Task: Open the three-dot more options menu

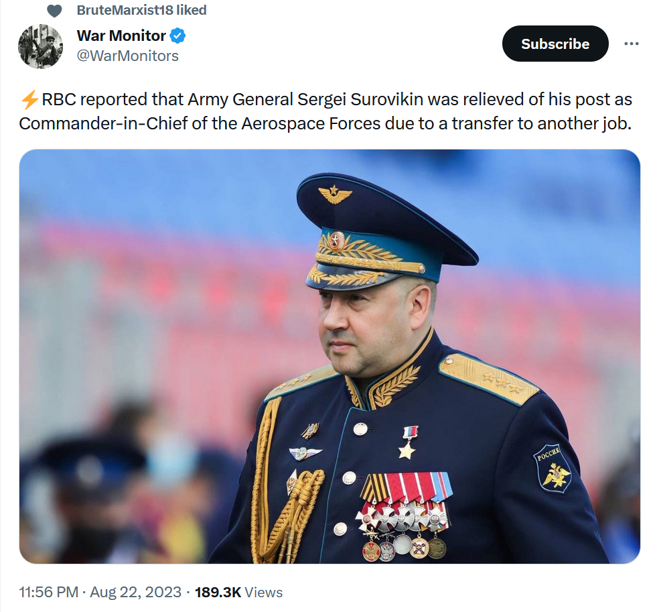Action: (631, 44)
